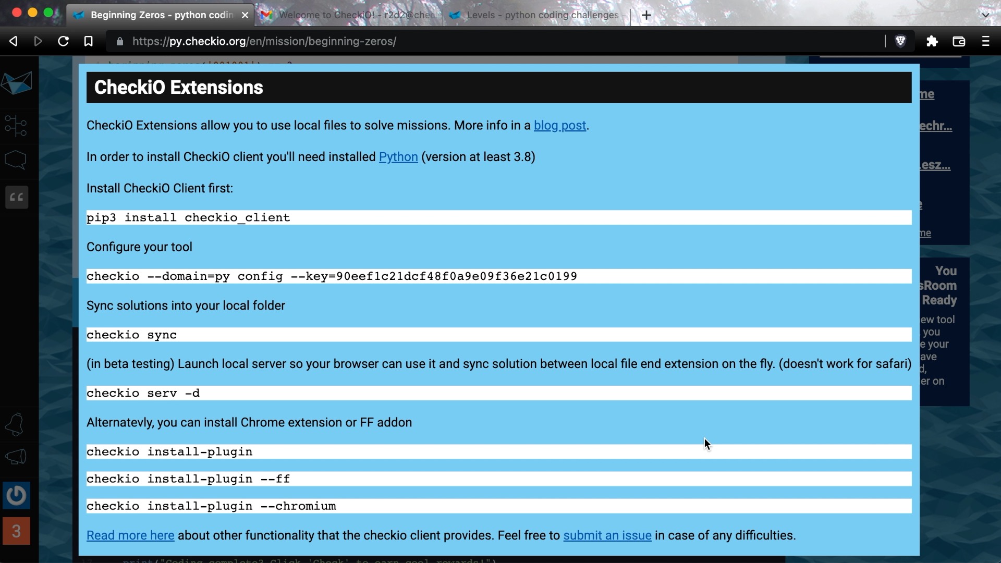This screenshot has width=1001, height=563.
Task: Go forward with the browser forward arrow
Action: click(38, 41)
